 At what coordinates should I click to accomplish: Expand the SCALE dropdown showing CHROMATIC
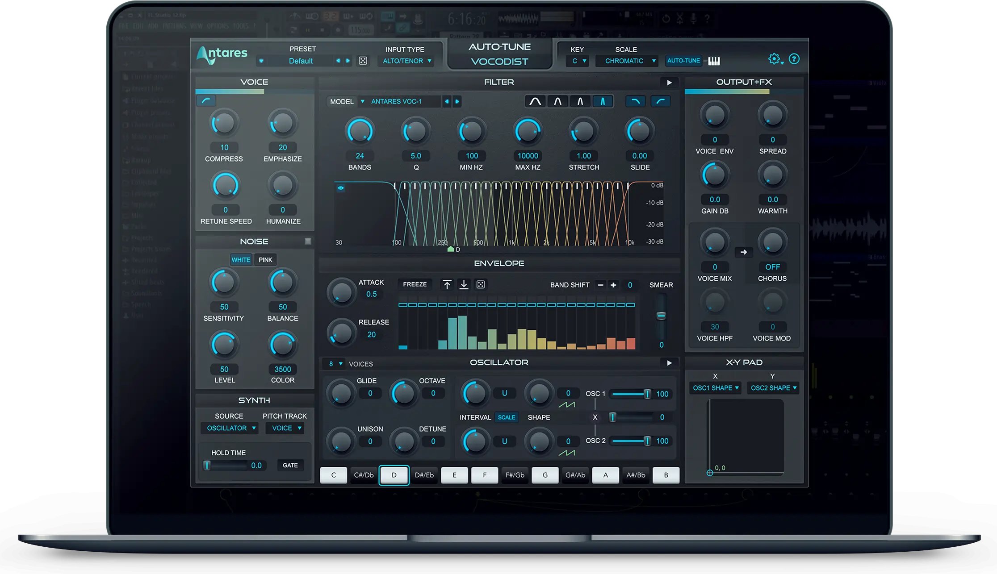click(627, 61)
